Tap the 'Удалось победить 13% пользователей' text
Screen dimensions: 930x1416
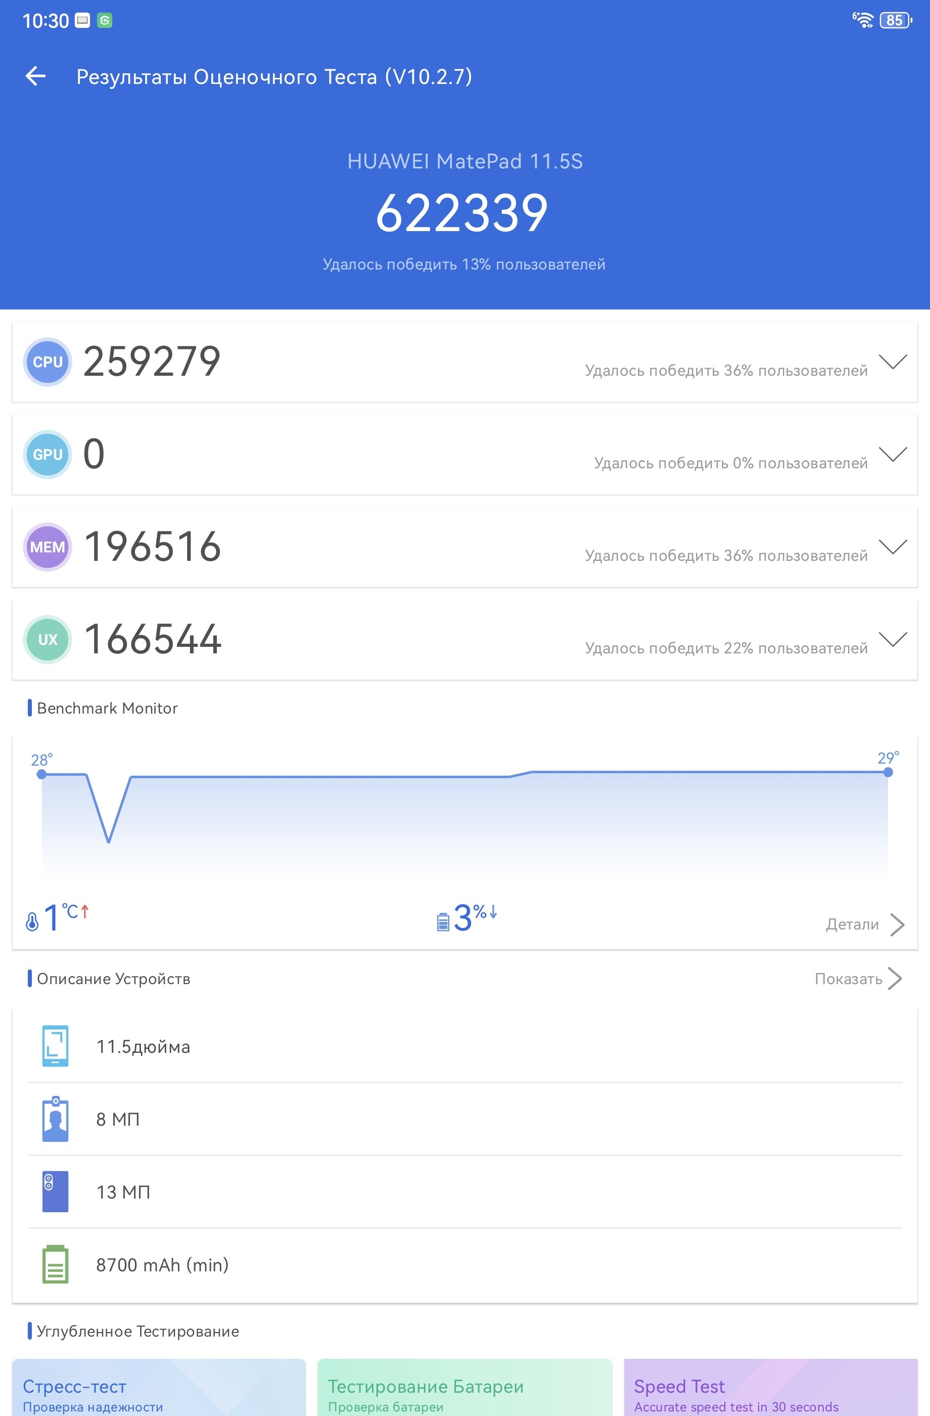(464, 264)
